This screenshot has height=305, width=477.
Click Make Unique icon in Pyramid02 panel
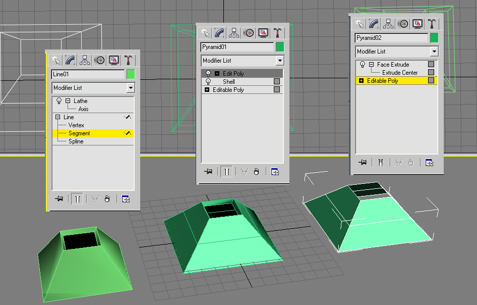tap(398, 163)
